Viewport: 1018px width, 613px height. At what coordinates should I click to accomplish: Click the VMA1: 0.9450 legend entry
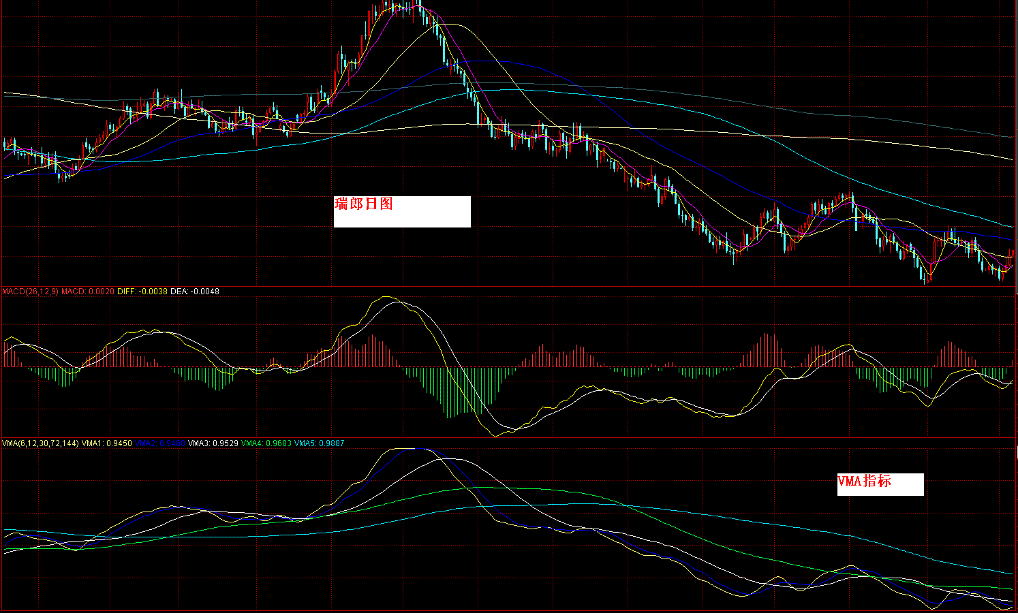(x=107, y=443)
